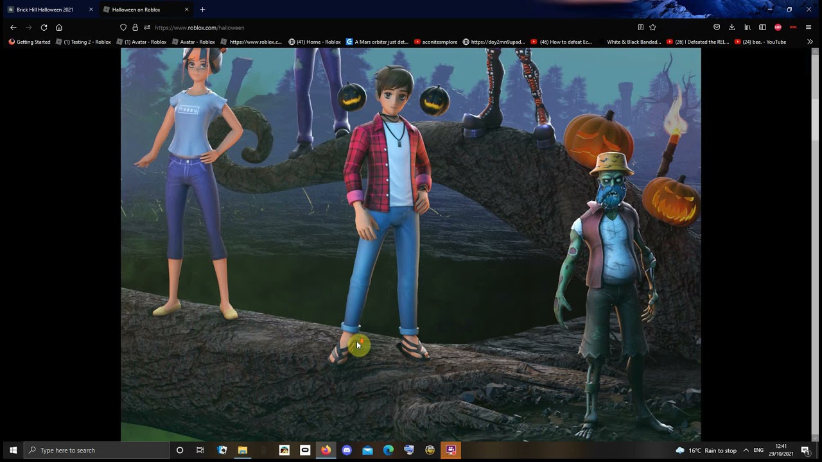
Task: Open the Firefox home page
Action: coord(59,28)
